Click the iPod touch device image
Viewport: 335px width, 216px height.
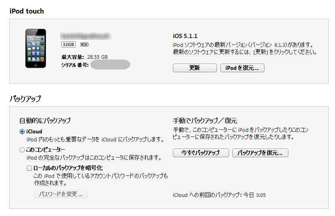click(x=35, y=48)
